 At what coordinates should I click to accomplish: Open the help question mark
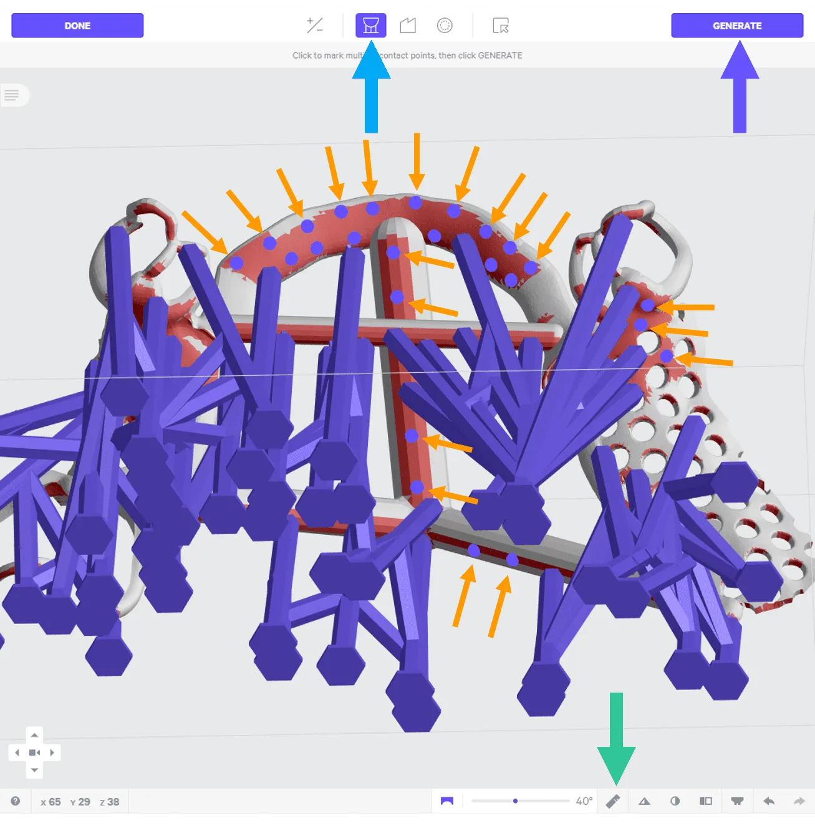16,802
